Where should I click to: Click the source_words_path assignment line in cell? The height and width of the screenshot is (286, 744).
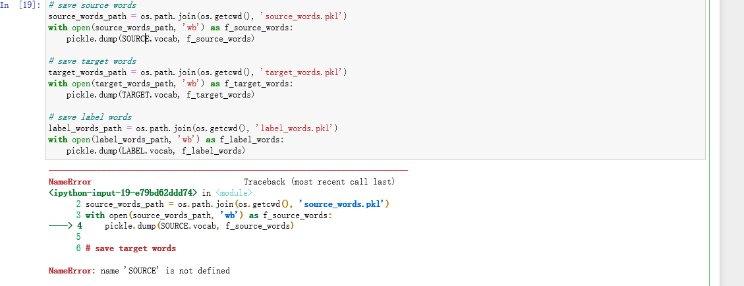(x=198, y=16)
